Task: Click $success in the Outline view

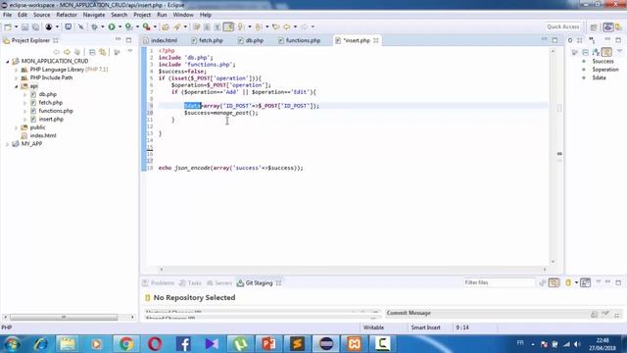Action: [x=603, y=61]
